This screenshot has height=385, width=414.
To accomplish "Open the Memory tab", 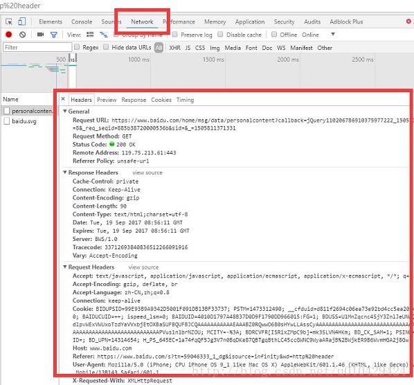I will 215,21.
